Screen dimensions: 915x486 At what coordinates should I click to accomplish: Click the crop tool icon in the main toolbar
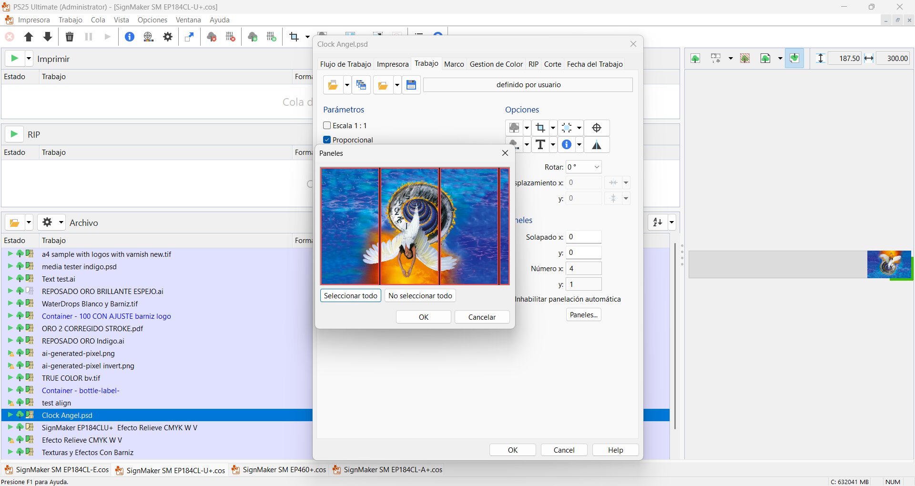point(294,37)
